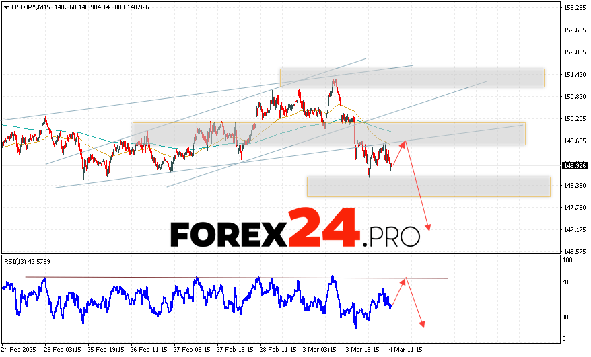Click the 4 Mar 11:15 time label
Viewport: 591px width, 357px height.
pyautogui.click(x=407, y=350)
